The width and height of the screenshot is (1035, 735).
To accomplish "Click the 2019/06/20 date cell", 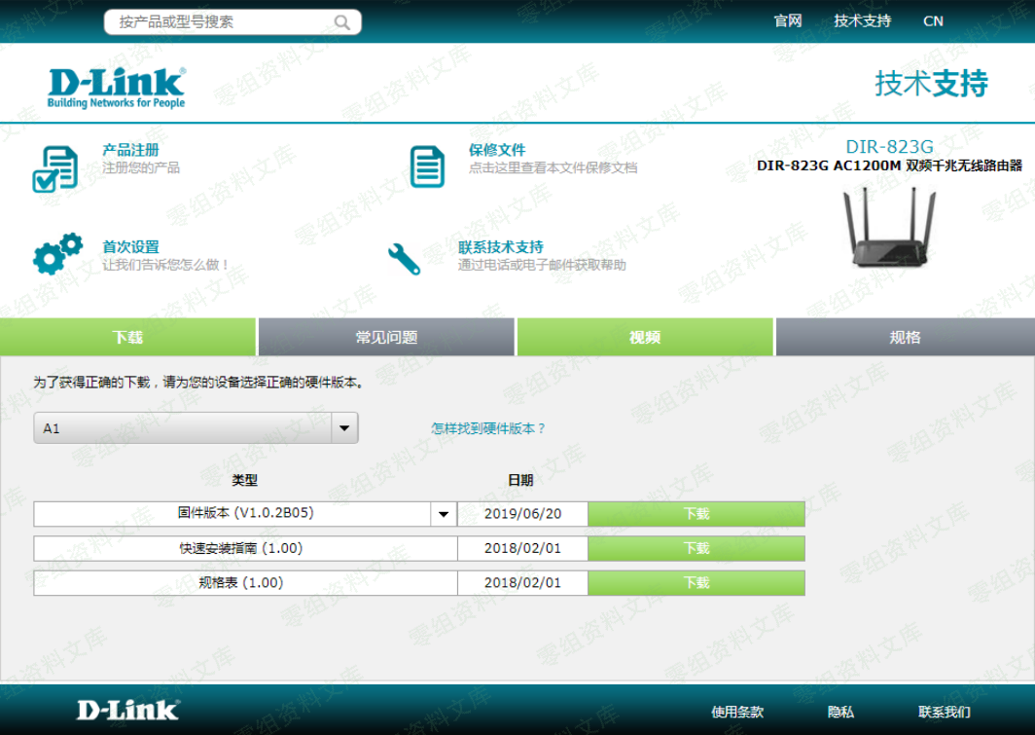I will coord(522,514).
